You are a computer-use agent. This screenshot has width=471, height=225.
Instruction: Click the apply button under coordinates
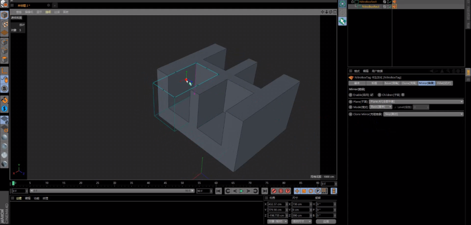coord(326,222)
